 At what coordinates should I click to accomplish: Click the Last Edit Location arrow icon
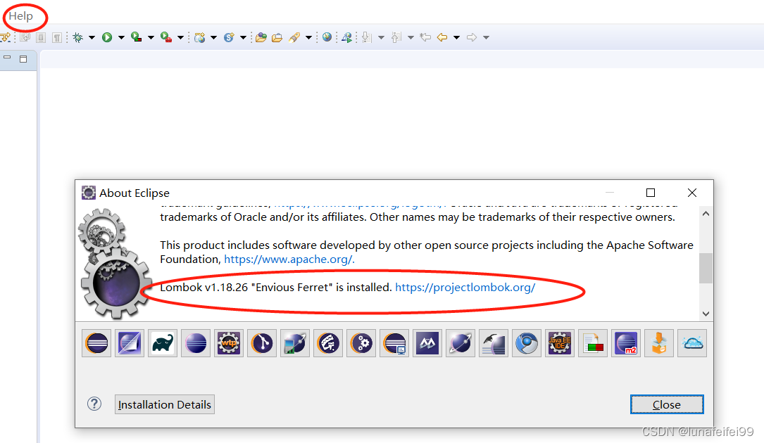click(x=425, y=37)
